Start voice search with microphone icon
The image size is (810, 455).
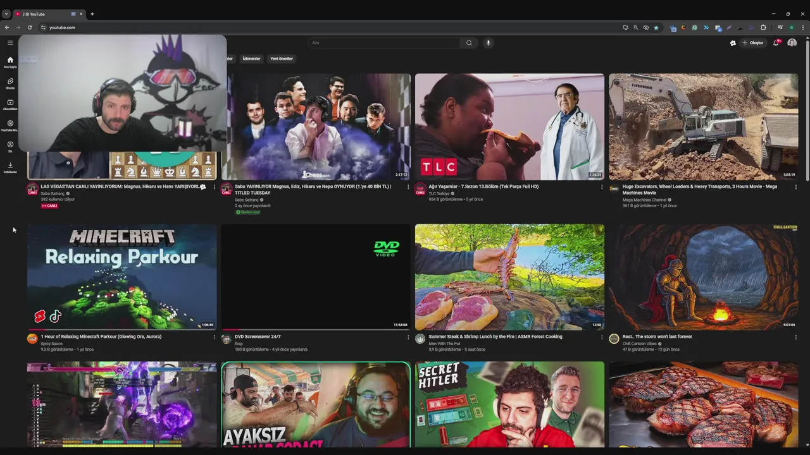point(488,43)
